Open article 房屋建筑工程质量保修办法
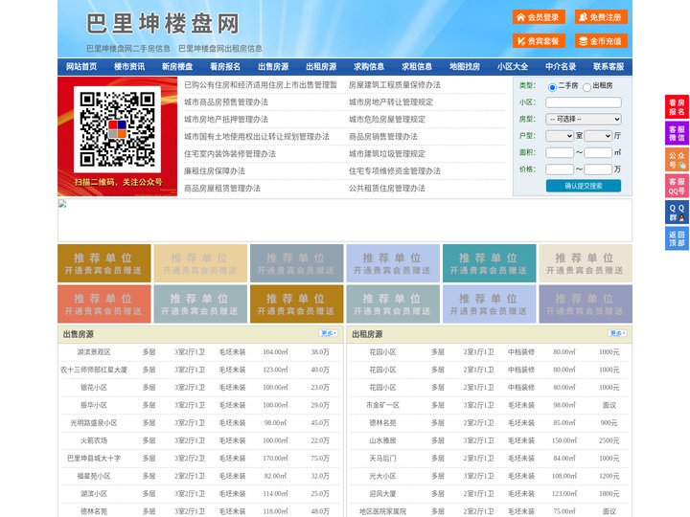The image size is (690, 517). pos(395,85)
